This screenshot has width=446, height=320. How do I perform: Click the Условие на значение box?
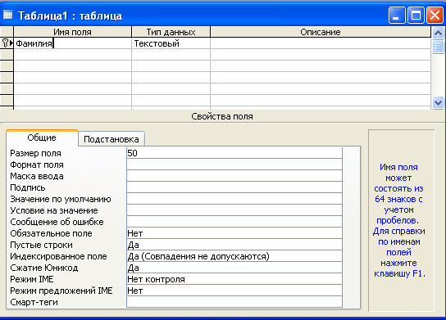[x=234, y=210]
